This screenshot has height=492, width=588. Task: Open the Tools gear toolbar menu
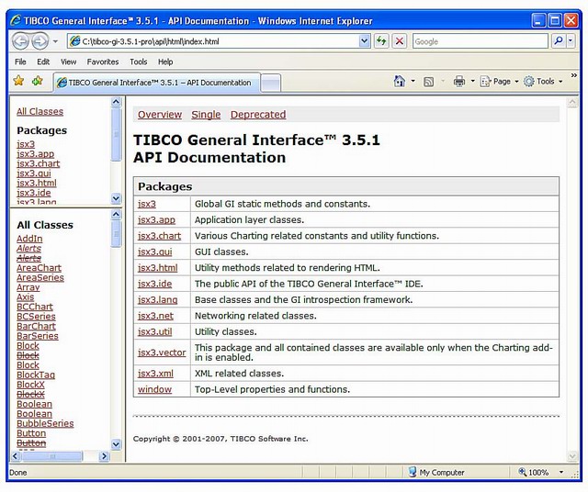543,82
